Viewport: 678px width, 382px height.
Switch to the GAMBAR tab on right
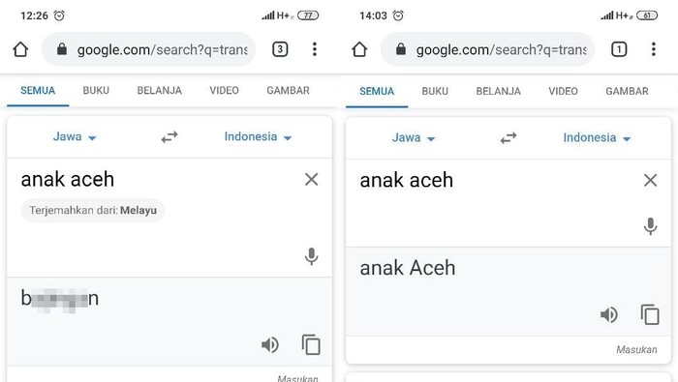click(x=627, y=91)
